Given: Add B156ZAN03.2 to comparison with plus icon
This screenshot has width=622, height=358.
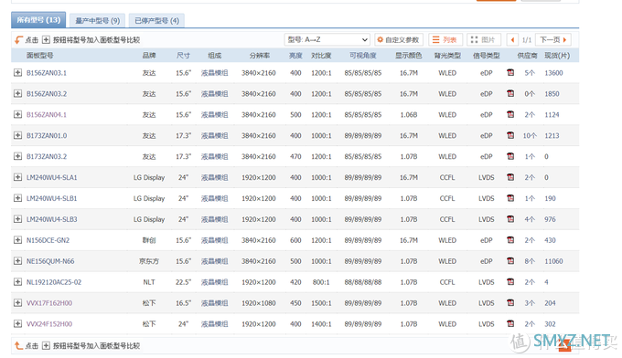Looking at the screenshot, I should tap(17, 93).
